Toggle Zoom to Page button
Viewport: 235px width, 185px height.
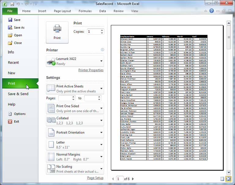(228, 179)
